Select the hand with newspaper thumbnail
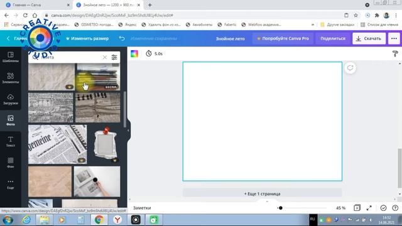402x226 pixels. (97, 181)
